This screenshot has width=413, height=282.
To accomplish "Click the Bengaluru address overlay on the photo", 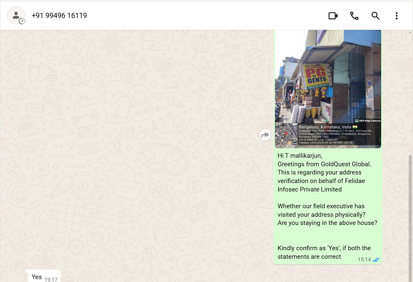I will (x=335, y=134).
